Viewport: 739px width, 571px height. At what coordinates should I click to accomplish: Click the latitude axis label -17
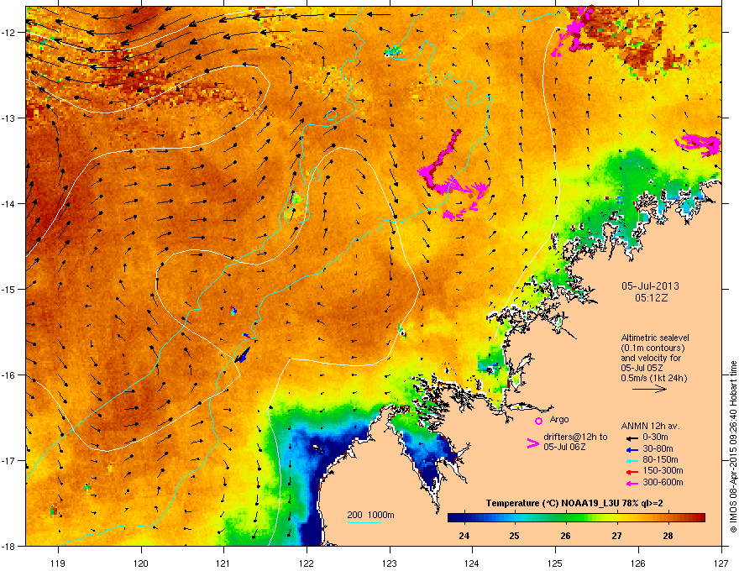click(9, 461)
